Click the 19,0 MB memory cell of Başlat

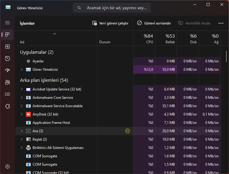coord(166,139)
